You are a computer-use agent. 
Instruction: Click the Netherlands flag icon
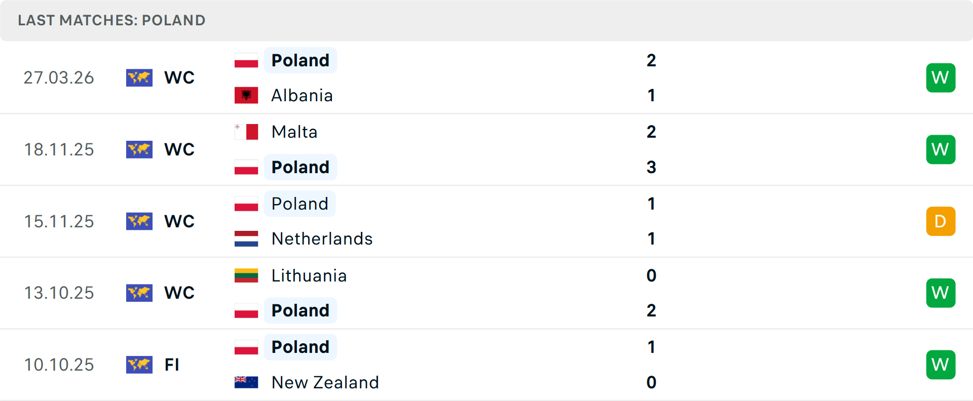pos(246,238)
